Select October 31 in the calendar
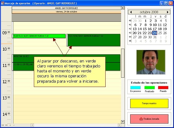Screen dimensions: 174x128 tap(155, 37)
